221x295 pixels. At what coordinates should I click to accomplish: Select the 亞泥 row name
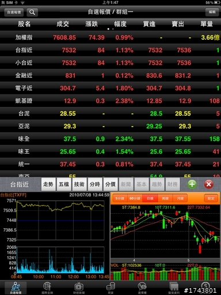coord(24,126)
